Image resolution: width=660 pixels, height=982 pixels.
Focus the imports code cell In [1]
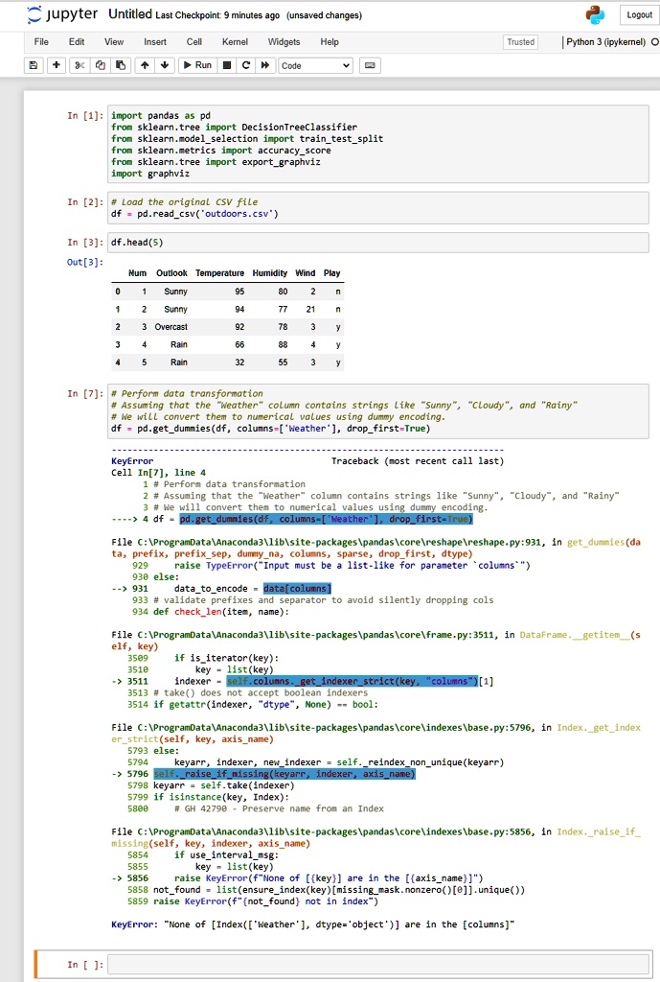(377, 145)
